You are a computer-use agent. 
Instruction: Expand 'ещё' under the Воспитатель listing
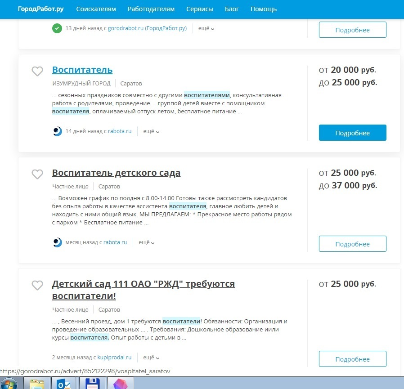point(151,131)
